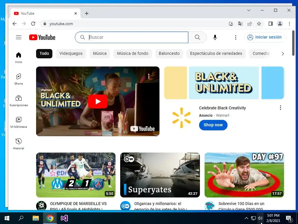
Task: Click the Walmart spark logo
Action: coord(182,118)
